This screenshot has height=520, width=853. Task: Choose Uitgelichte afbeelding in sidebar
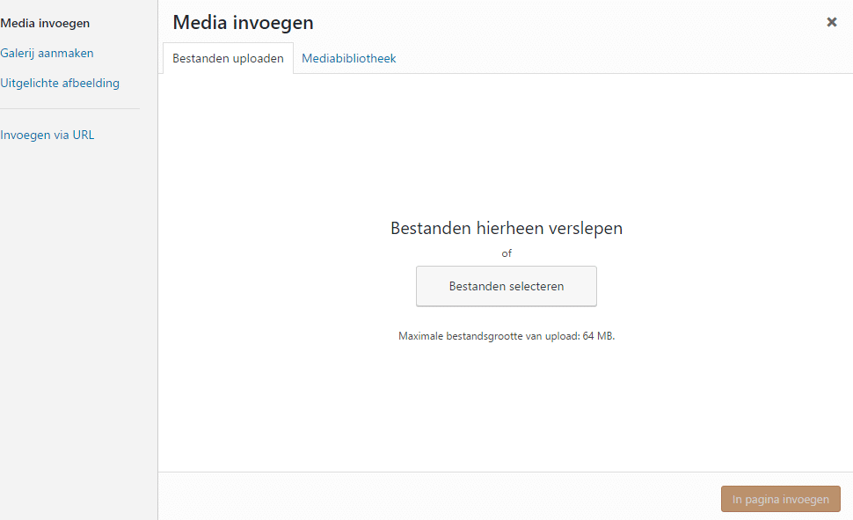click(60, 84)
